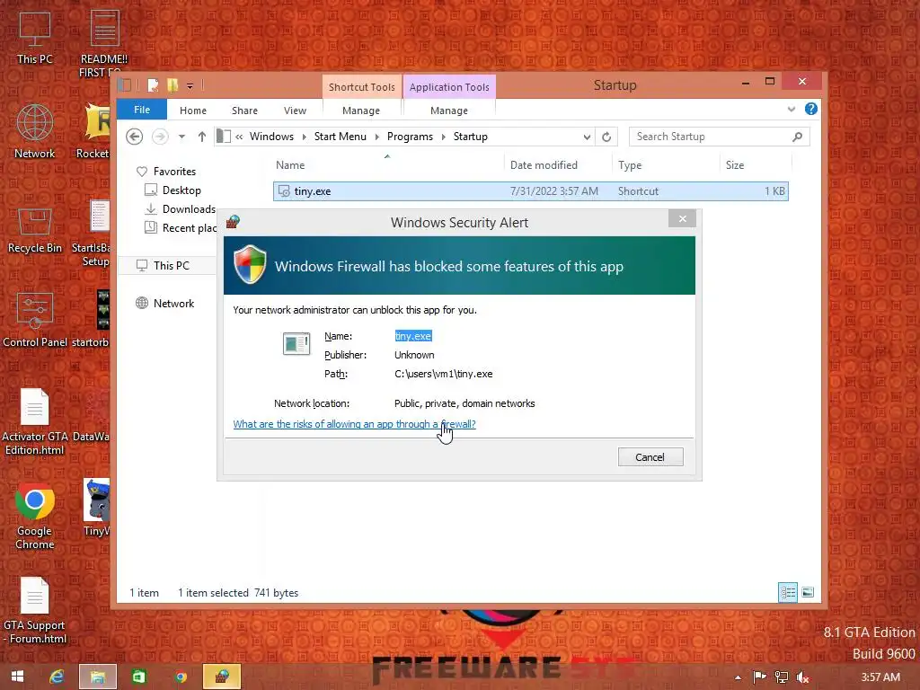
Task: Click Cancel in Security Alert dialog
Action: [x=650, y=457]
